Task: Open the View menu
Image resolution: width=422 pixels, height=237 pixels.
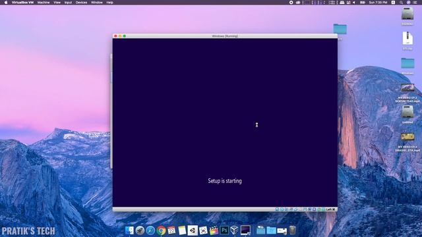Action: (57, 3)
